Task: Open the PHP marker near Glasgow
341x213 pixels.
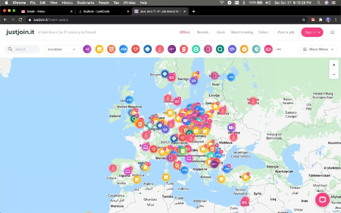Action: pos(129,100)
